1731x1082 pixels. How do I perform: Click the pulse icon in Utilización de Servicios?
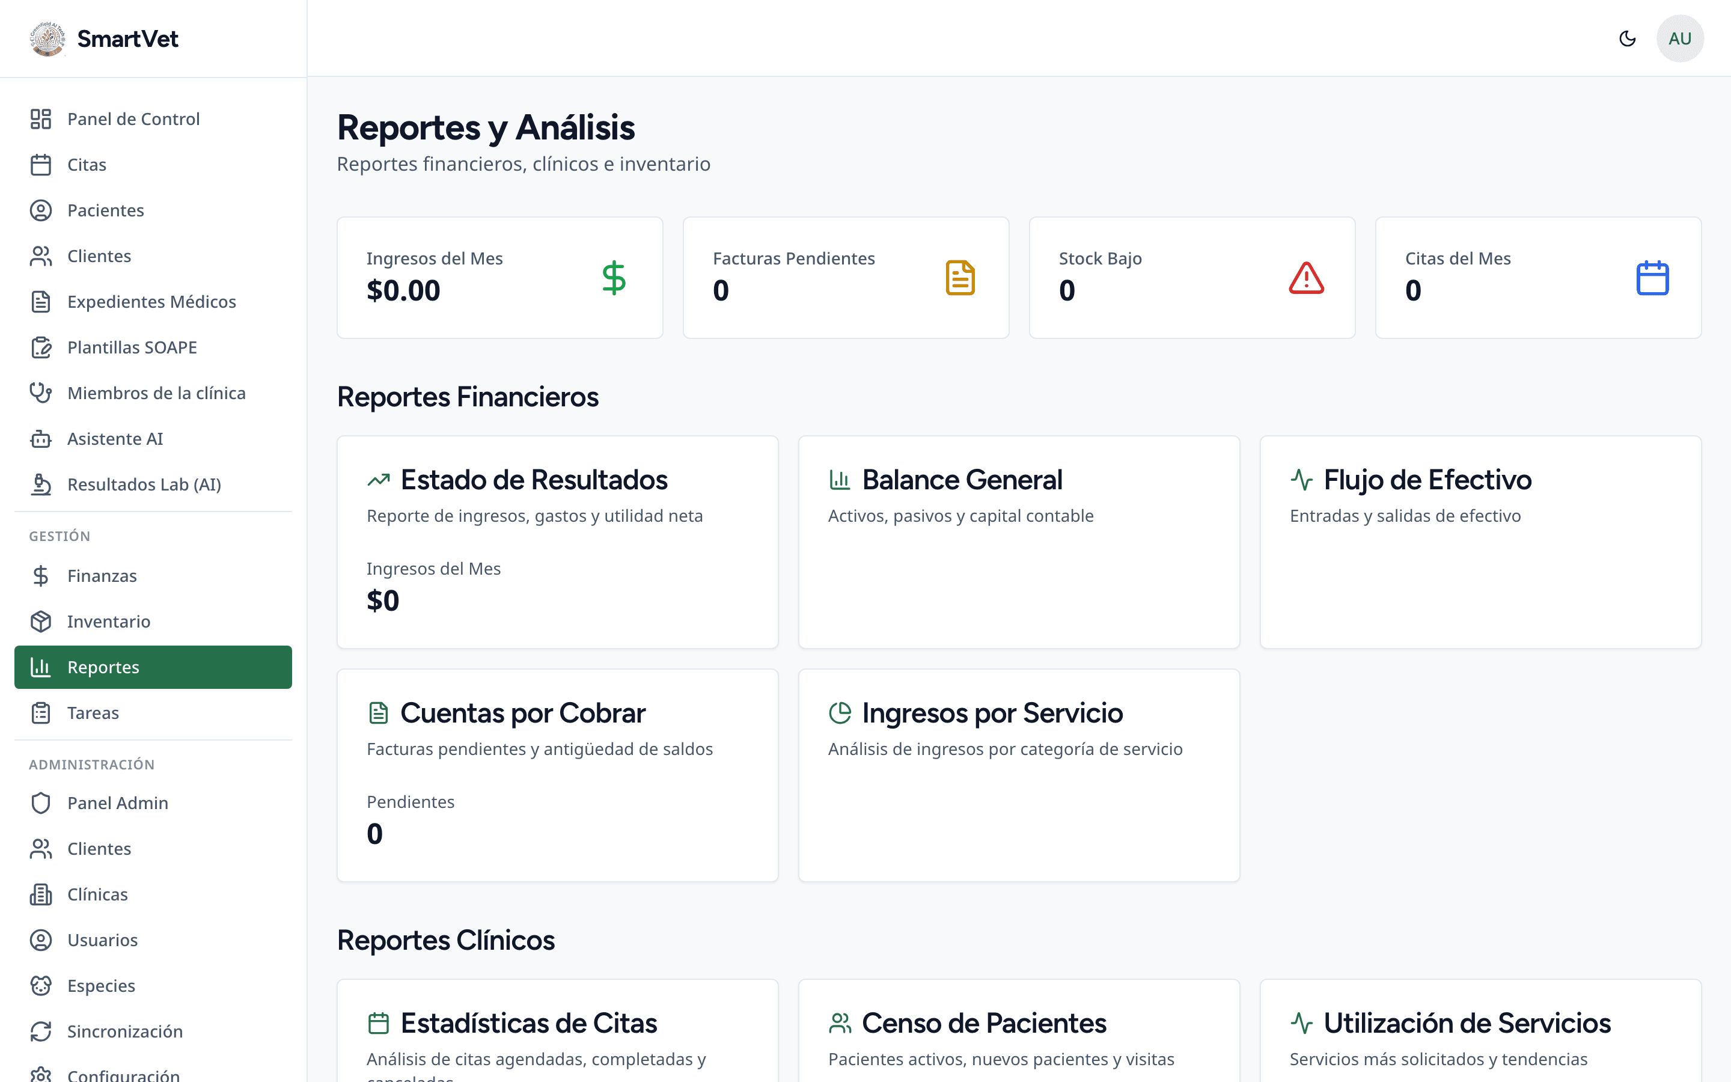pyautogui.click(x=1301, y=1023)
